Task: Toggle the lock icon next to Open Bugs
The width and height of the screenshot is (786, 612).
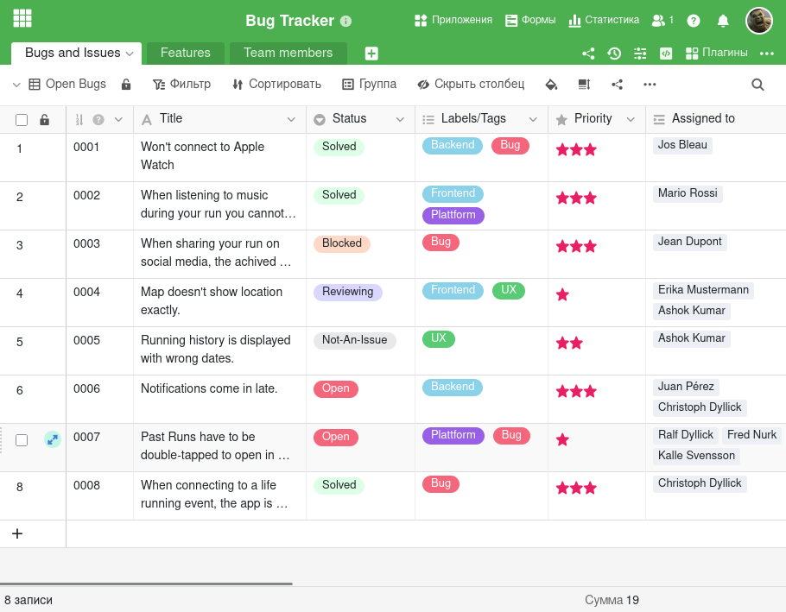Action: (x=126, y=85)
